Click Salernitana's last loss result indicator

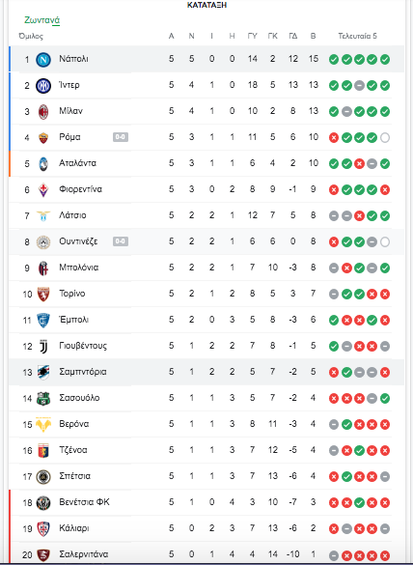click(385, 555)
